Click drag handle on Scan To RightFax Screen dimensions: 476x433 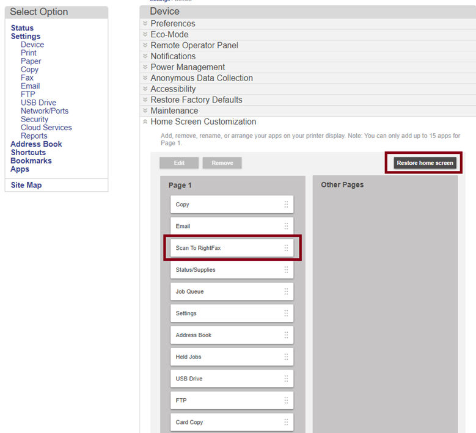[286, 248]
